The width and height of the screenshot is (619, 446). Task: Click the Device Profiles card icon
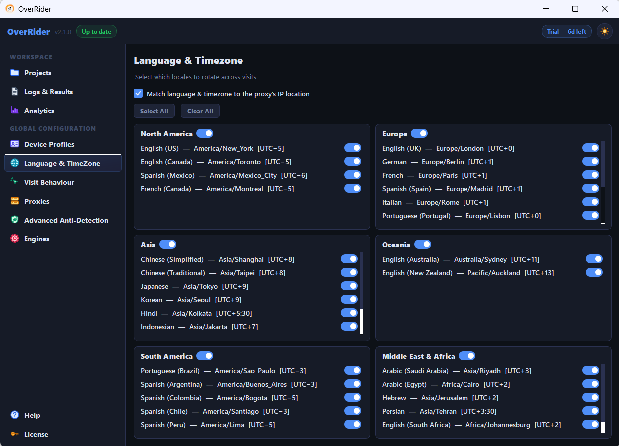tap(15, 144)
